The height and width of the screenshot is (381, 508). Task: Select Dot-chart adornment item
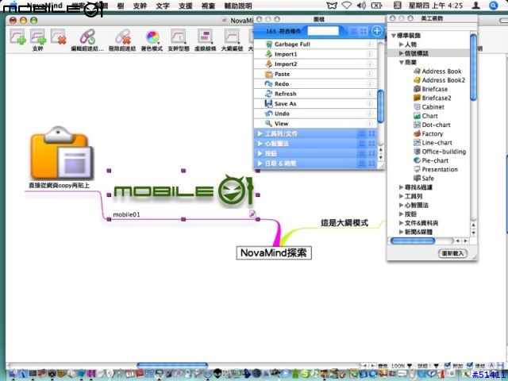click(x=432, y=125)
